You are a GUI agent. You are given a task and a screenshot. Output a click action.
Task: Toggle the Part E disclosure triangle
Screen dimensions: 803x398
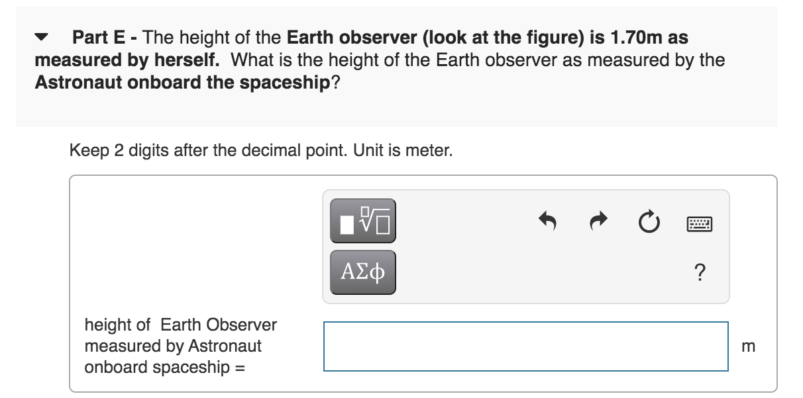pyautogui.click(x=42, y=38)
